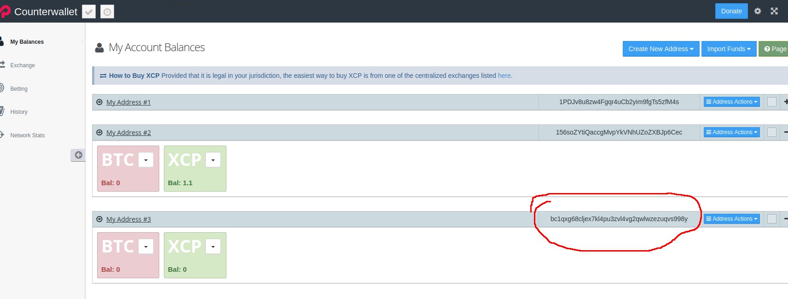Collapse My Address #3 with minus icon
This screenshot has height=299, width=788.
coord(786,219)
